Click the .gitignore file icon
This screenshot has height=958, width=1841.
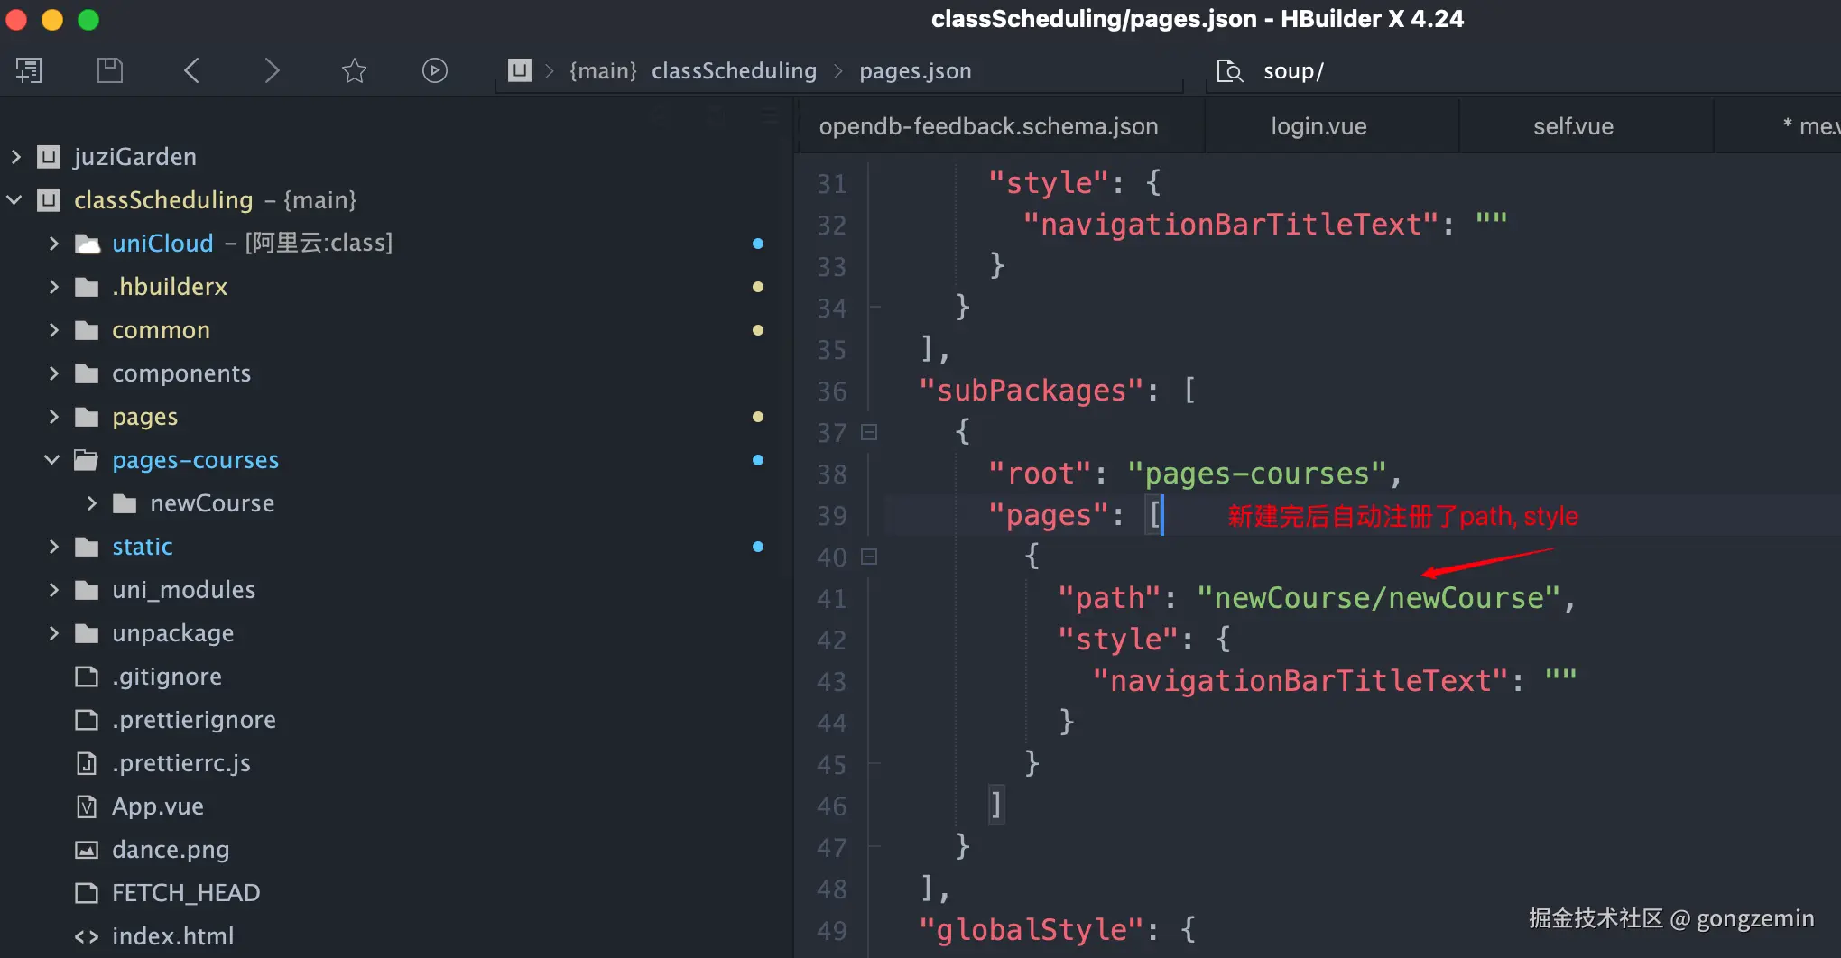point(87,677)
